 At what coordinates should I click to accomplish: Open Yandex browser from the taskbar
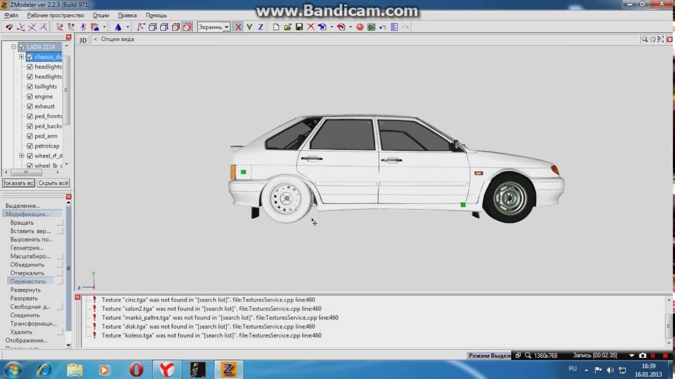pyautogui.click(x=167, y=370)
